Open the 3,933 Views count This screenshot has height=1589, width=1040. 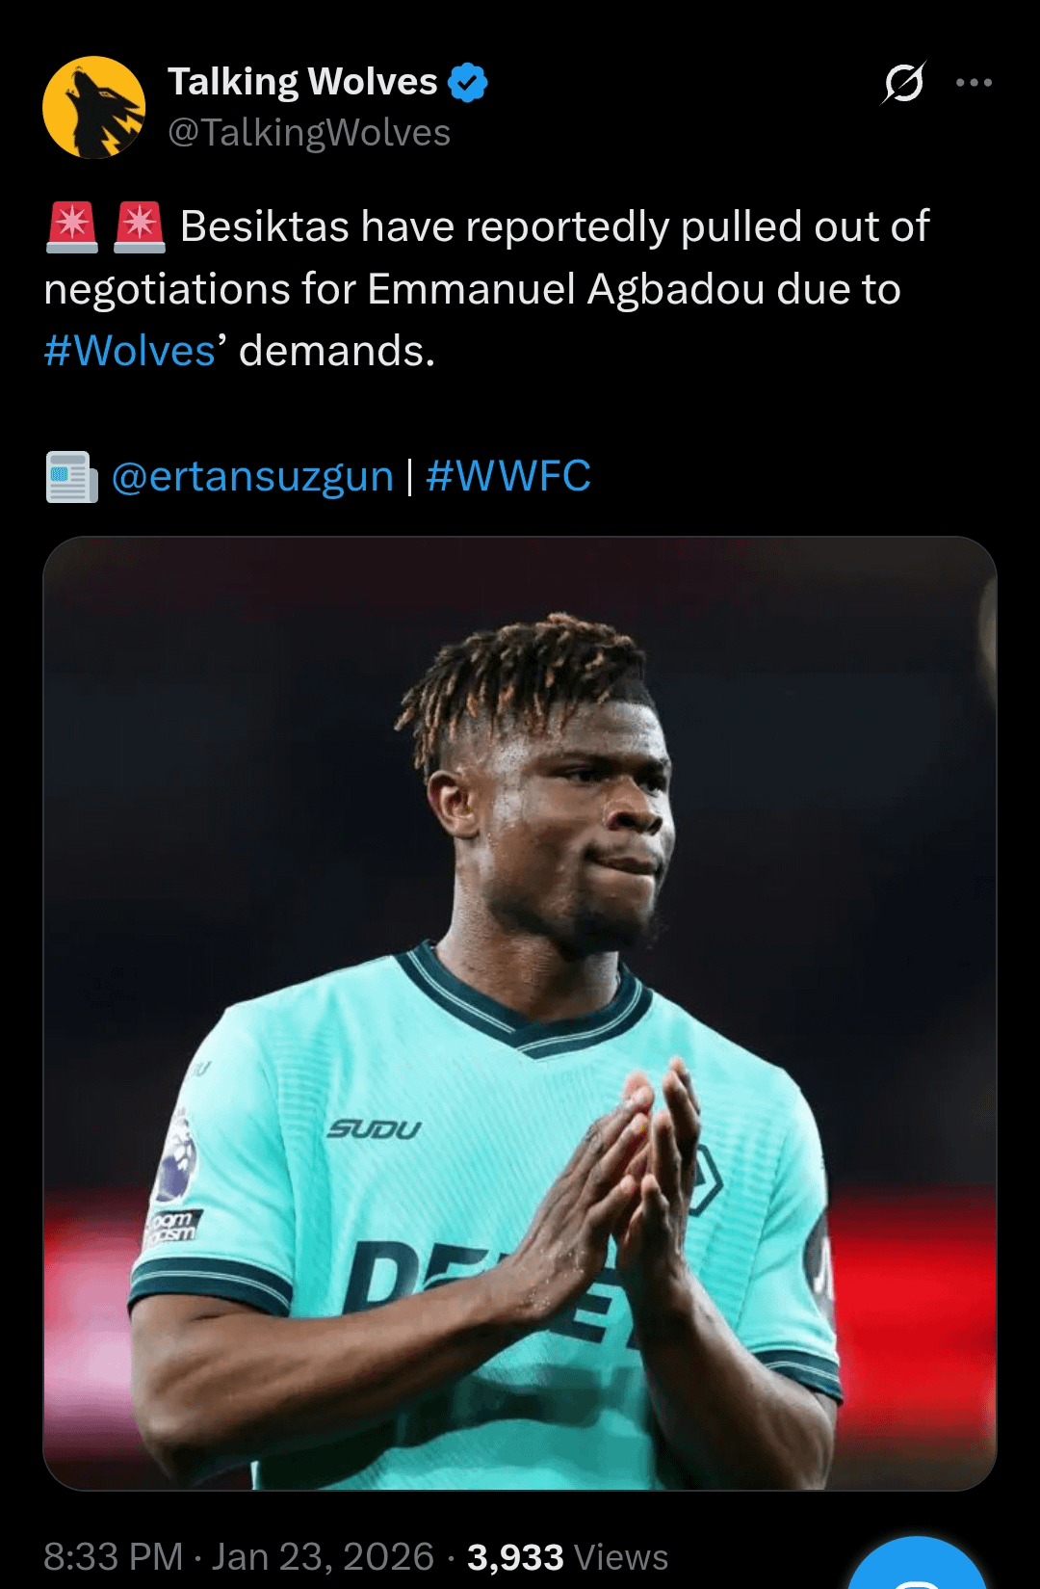click(568, 1557)
